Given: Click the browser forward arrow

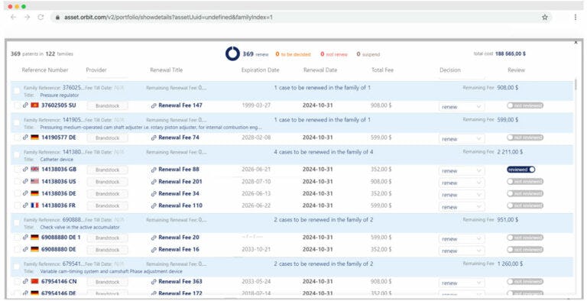Looking at the screenshot, I should click(27, 18).
